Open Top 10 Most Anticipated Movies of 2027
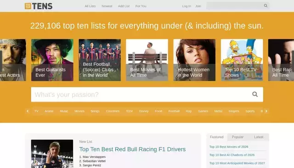 click(x=237, y=163)
